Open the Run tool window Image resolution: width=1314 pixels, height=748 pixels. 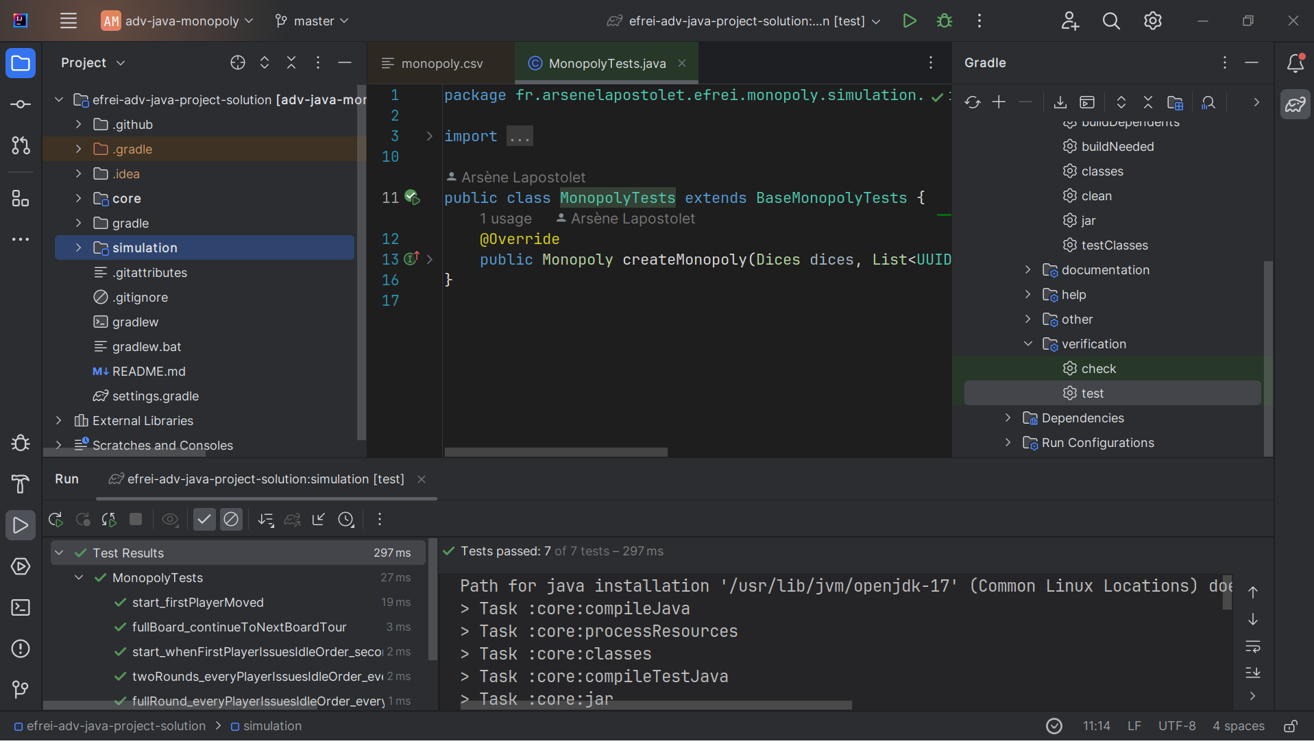point(21,525)
